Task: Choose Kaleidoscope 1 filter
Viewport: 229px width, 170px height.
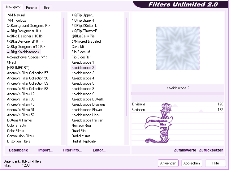Action: (x=83, y=62)
